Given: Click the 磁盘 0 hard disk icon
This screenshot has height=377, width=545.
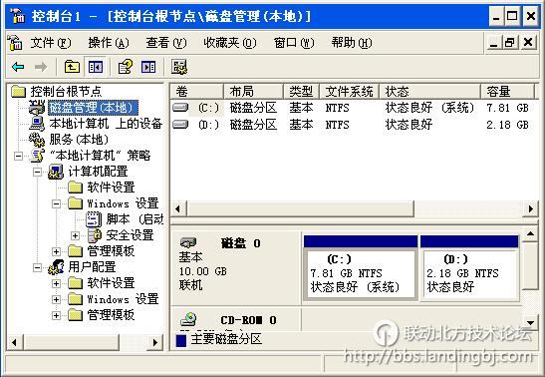Looking at the screenshot, I should point(188,242).
